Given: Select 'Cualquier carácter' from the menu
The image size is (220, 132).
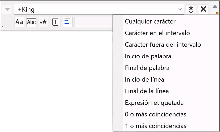Looking at the screenshot, I should (x=150, y=21).
